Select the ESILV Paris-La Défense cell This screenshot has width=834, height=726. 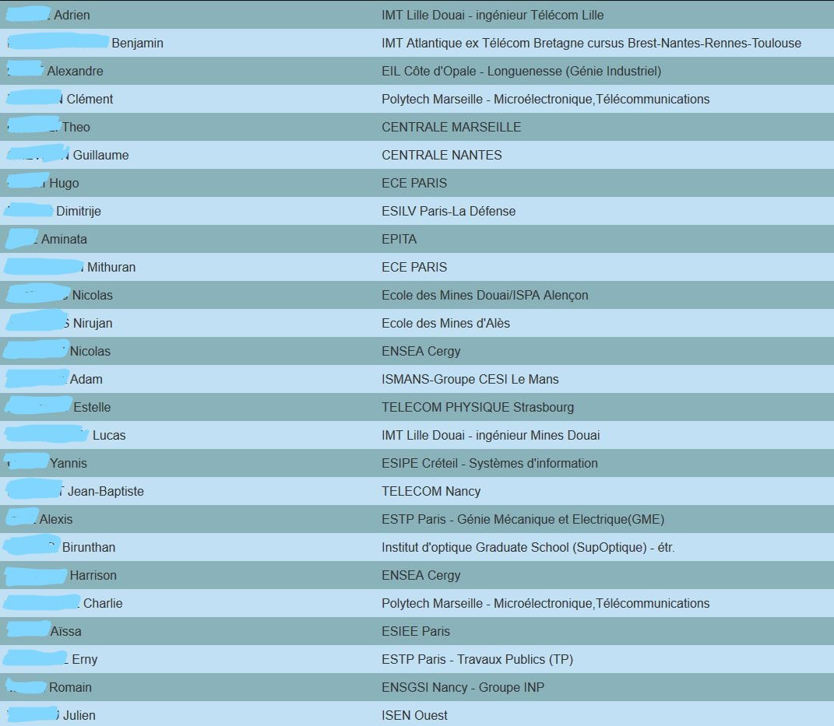click(449, 212)
